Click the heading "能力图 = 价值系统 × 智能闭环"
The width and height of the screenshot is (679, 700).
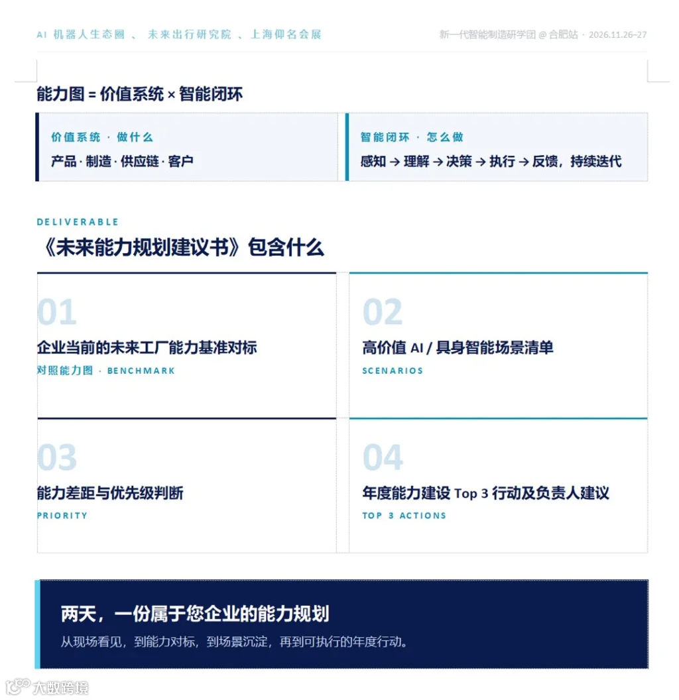pyautogui.click(x=140, y=94)
